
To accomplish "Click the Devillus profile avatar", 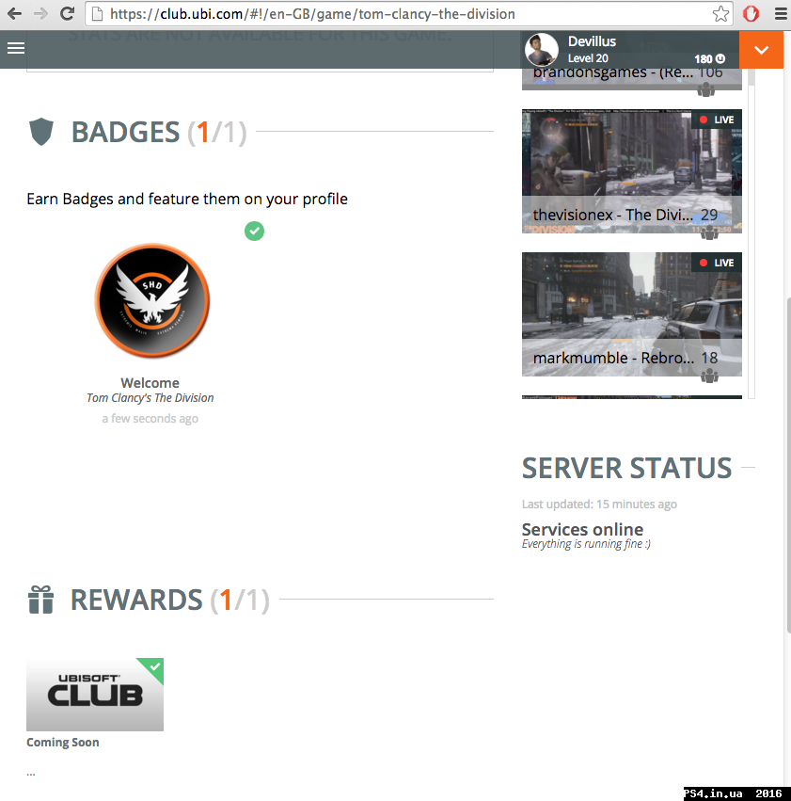I will [542, 50].
